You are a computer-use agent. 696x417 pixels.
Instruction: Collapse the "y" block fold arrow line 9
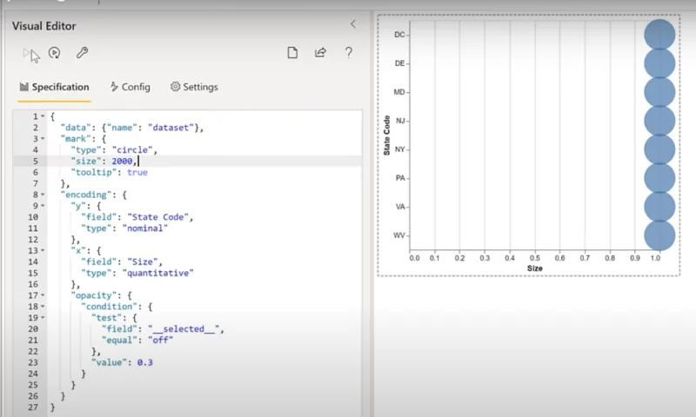click(x=43, y=206)
